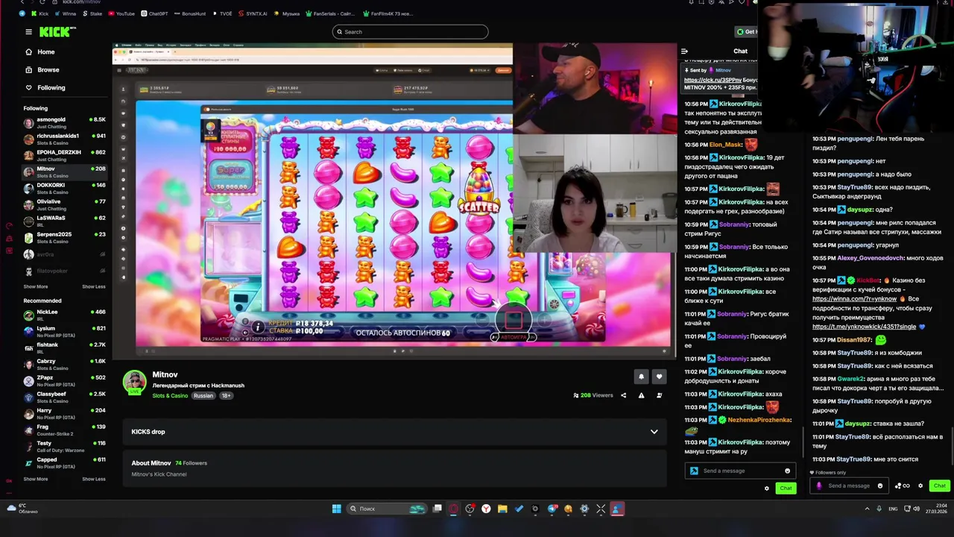Select EPOHA_DERZKIH channel in sidebar
The width and height of the screenshot is (954, 537).
[x=64, y=155]
